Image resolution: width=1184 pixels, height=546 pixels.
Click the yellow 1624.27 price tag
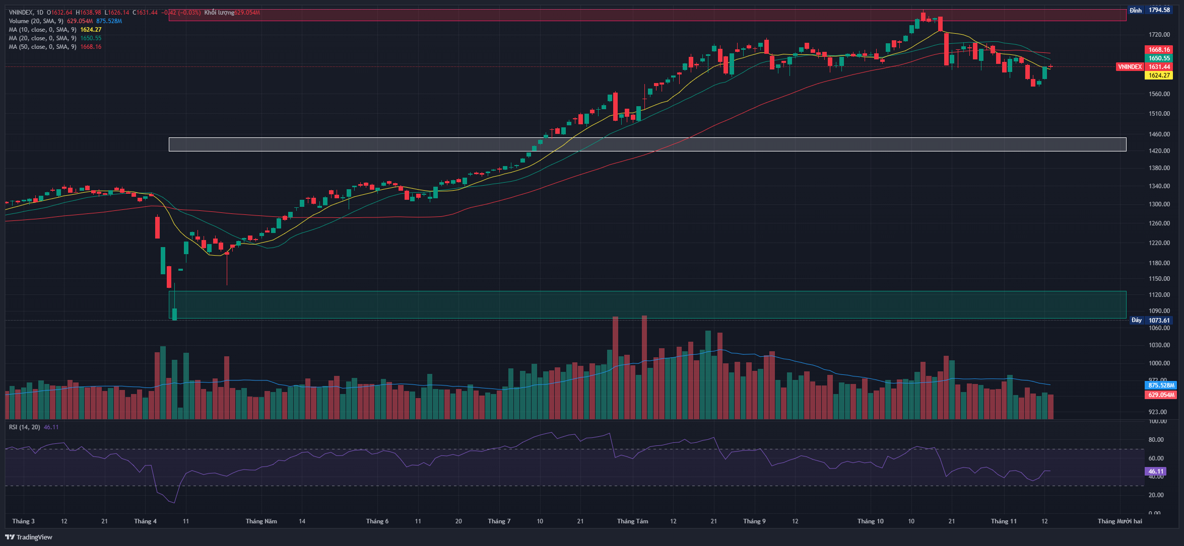(1159, 75)
